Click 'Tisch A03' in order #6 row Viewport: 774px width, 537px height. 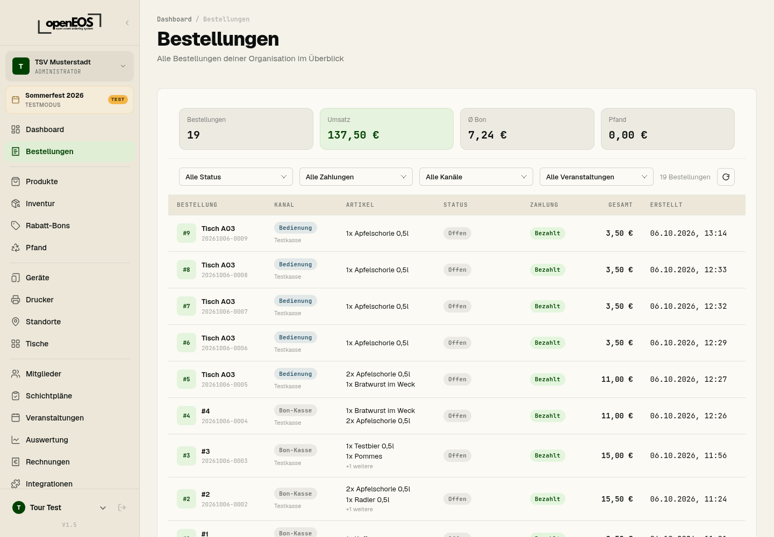click(x=218, y=338)
